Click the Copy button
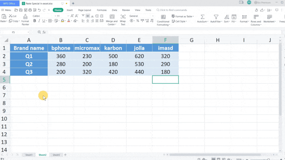Image resolution: width=285 pixels, height=160 pixels. [x=14, y=21]
